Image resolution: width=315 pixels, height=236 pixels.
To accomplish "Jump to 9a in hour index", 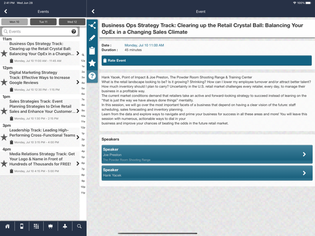I will click(x=83, y=111).
